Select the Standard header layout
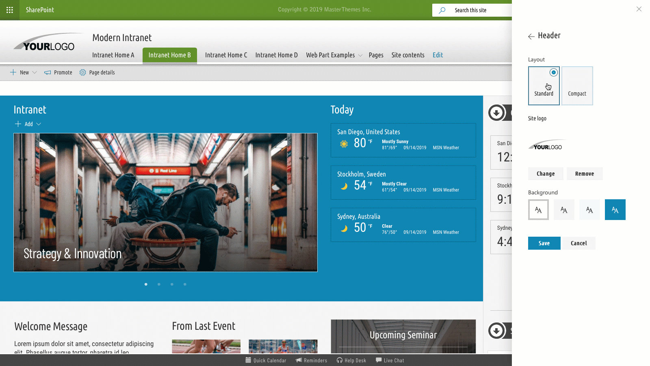 pyautogui.click(x=544, y=85)
